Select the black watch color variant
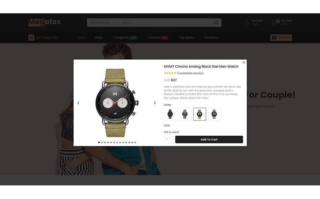The image size is (320, 199). coord(170,114)
